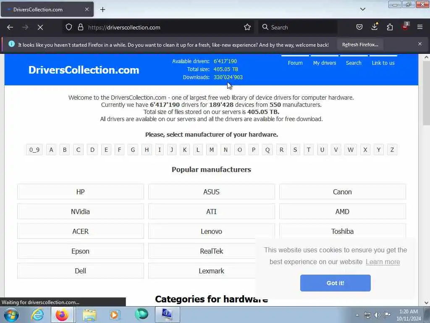This screenshot has width=430, height=323.
Task: Open Windows Media Player from taskbar
Action: click(115, 315)
